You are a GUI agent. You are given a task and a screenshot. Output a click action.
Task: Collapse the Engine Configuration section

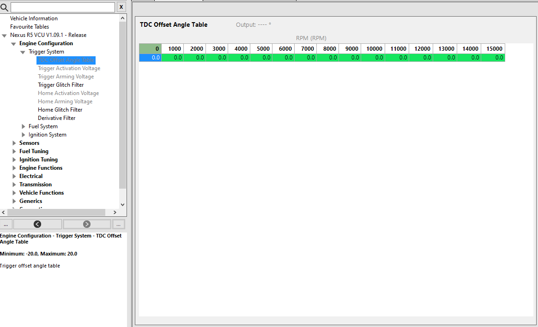[14, 44]
